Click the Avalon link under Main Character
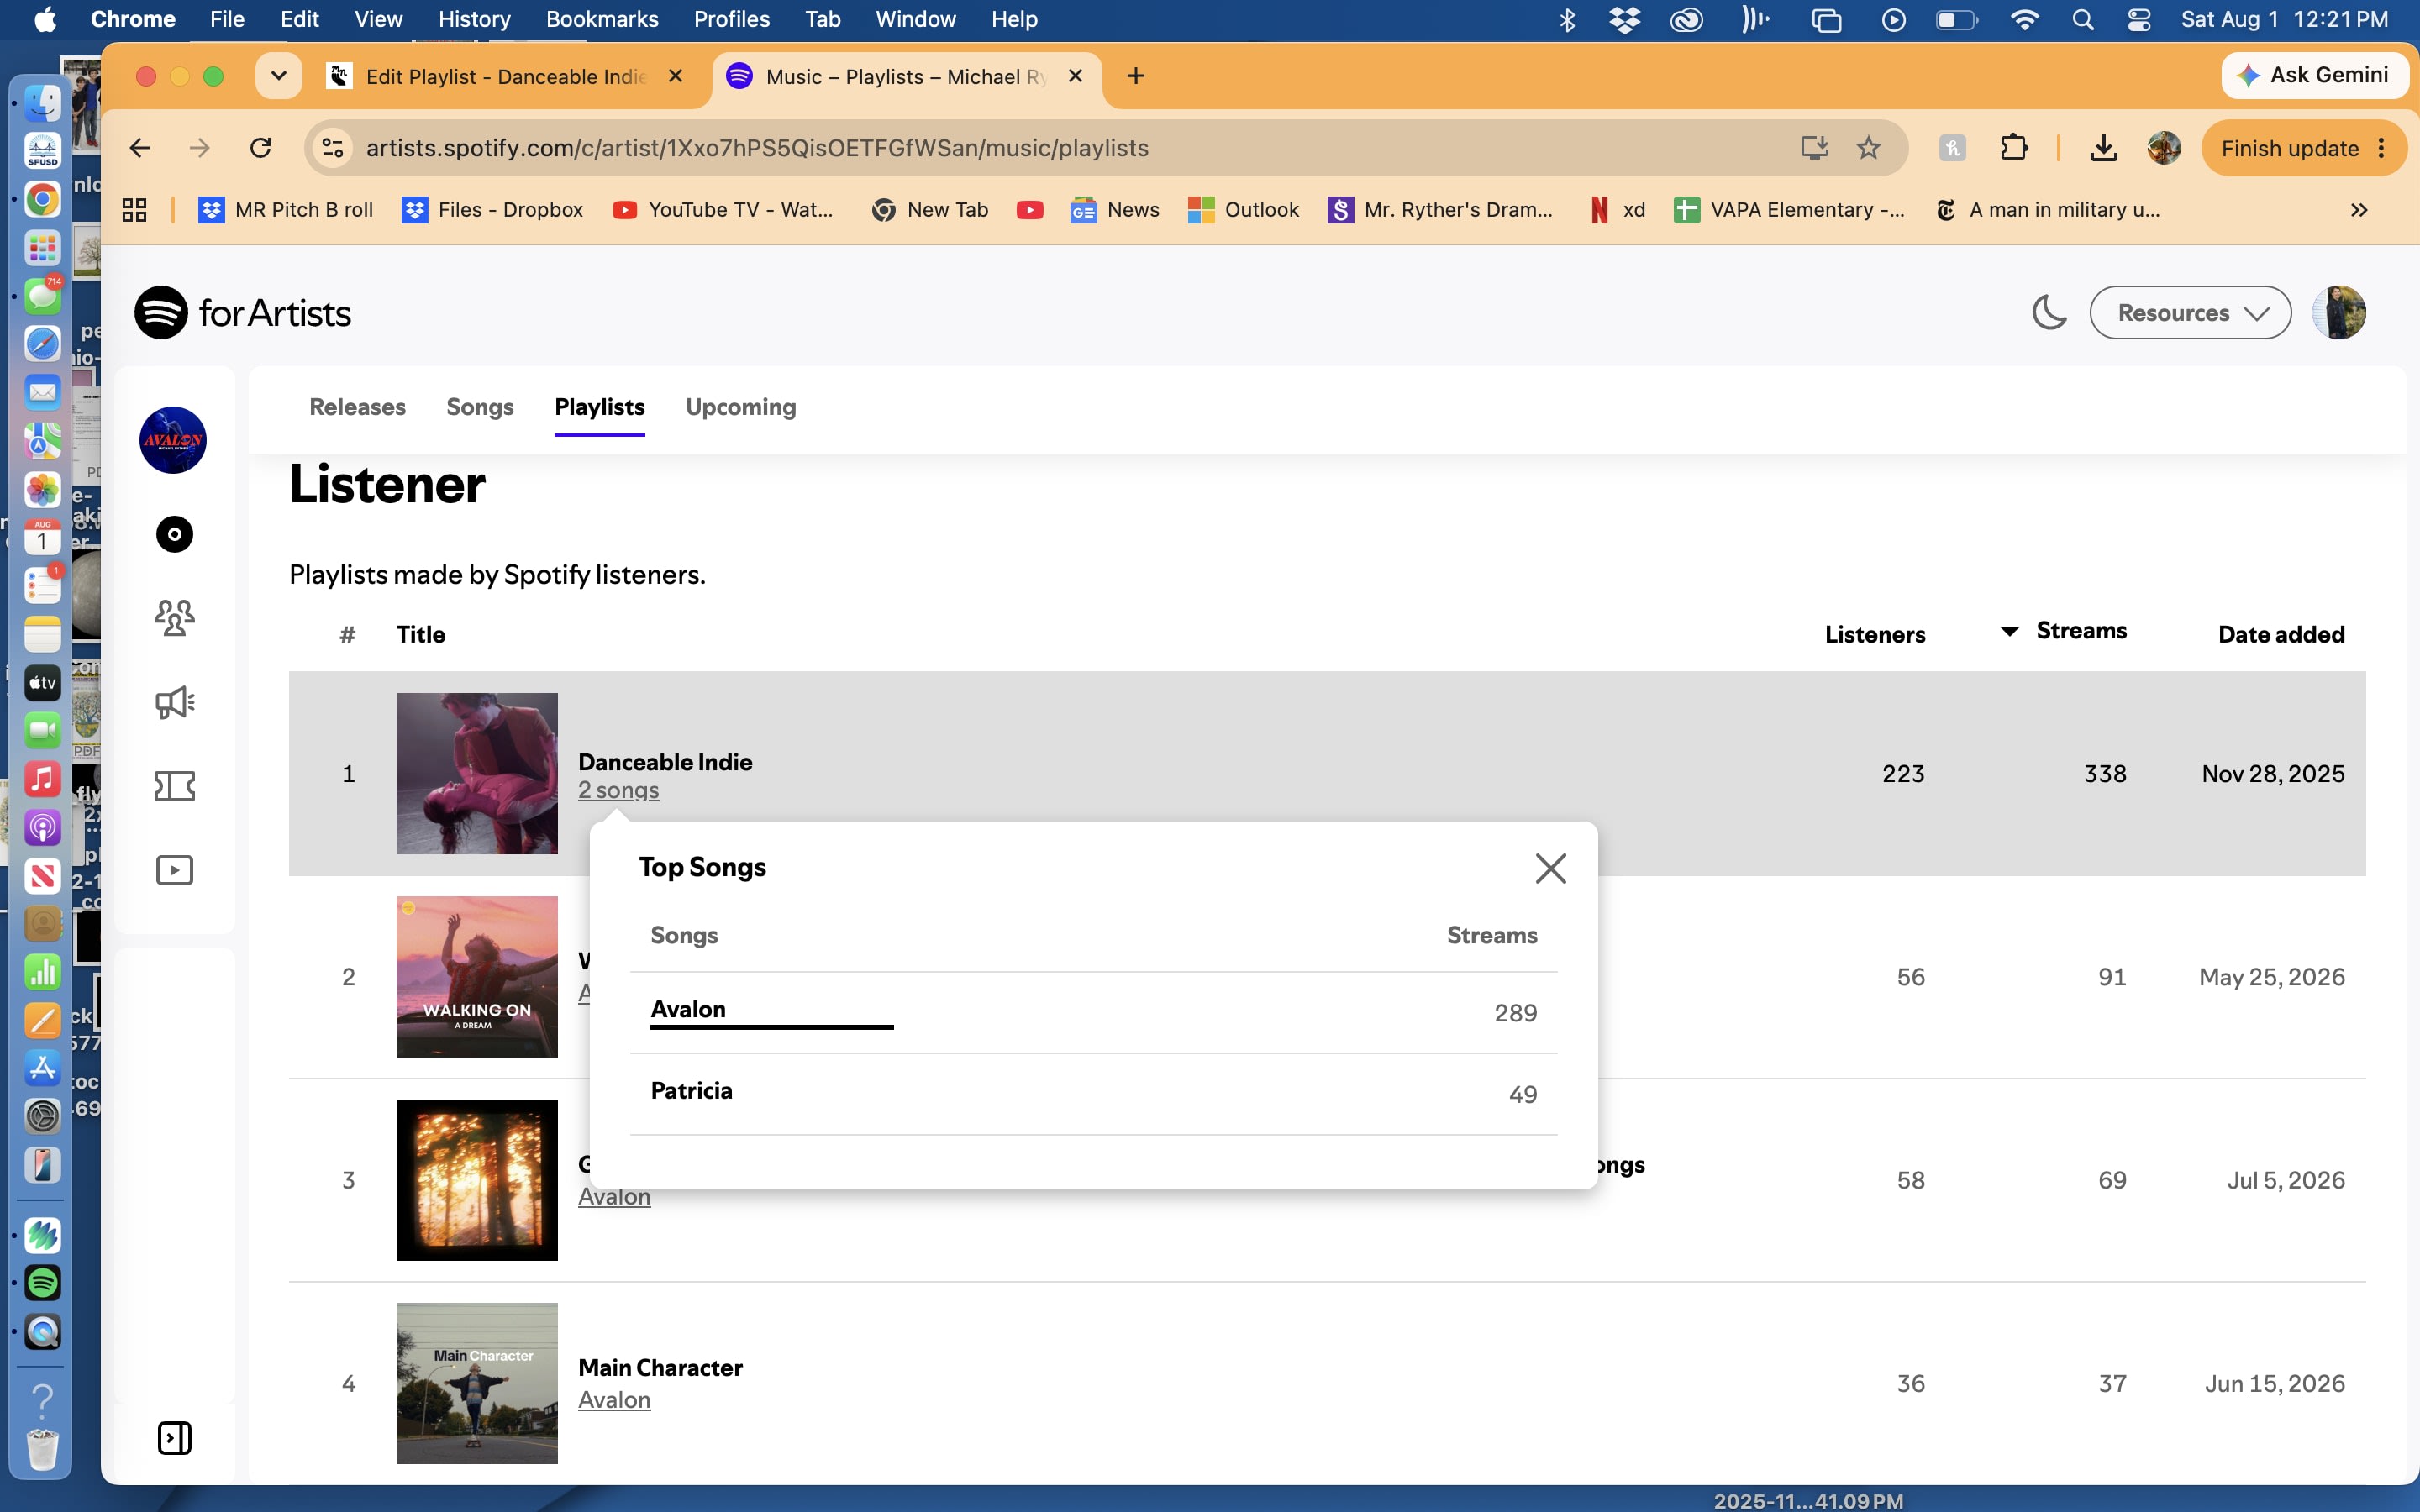This screenshot has height=1512, width=2420. click(614, 1400)
